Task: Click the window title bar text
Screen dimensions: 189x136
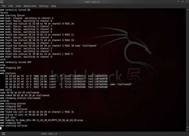Action: pos(92,2)
